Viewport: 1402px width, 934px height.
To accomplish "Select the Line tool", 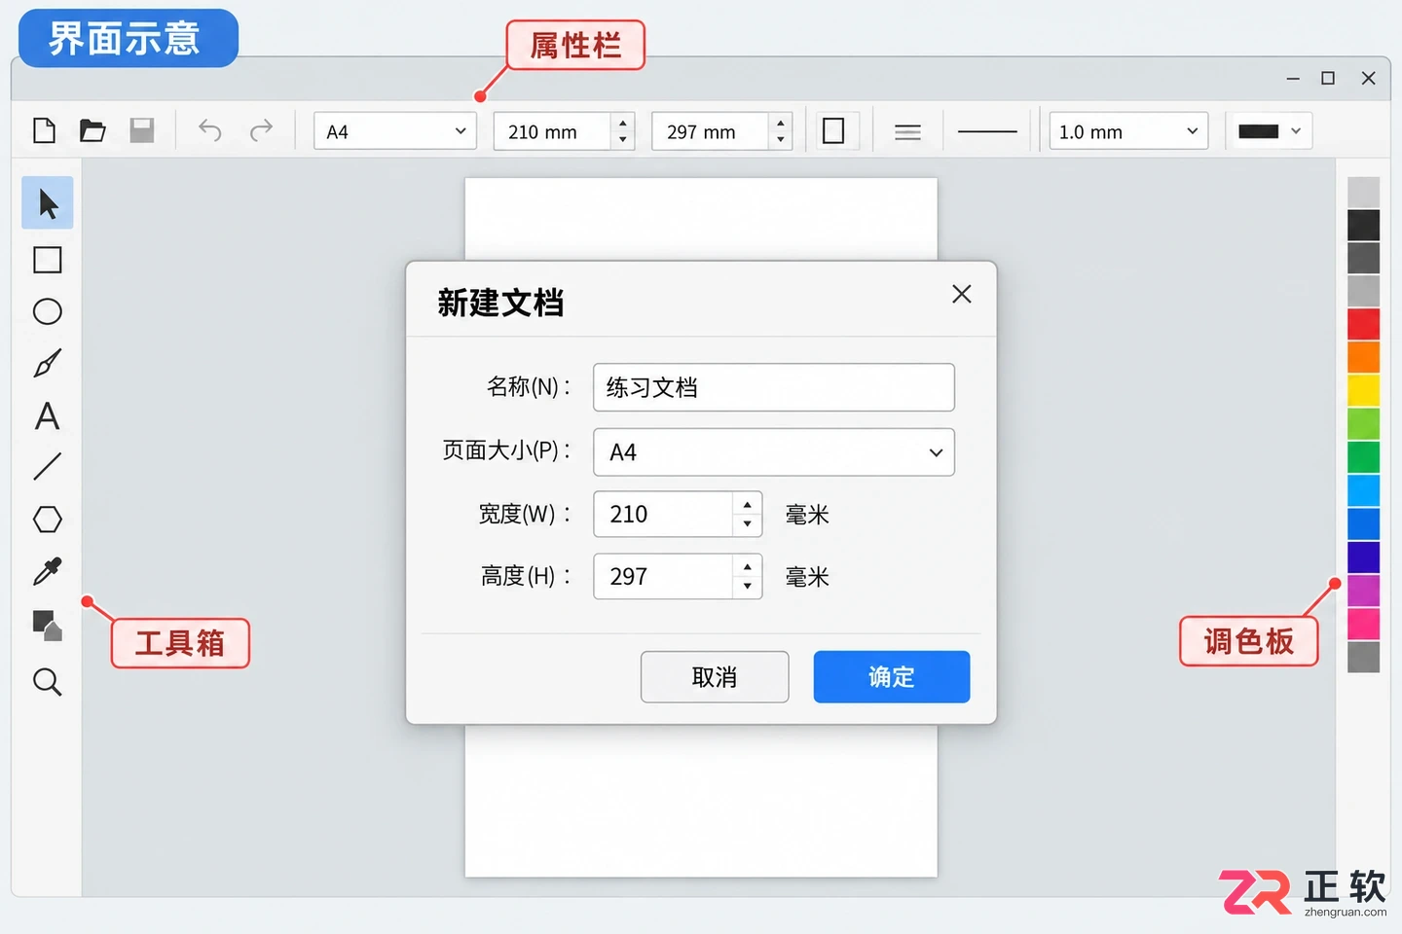I will pos(48,467).
